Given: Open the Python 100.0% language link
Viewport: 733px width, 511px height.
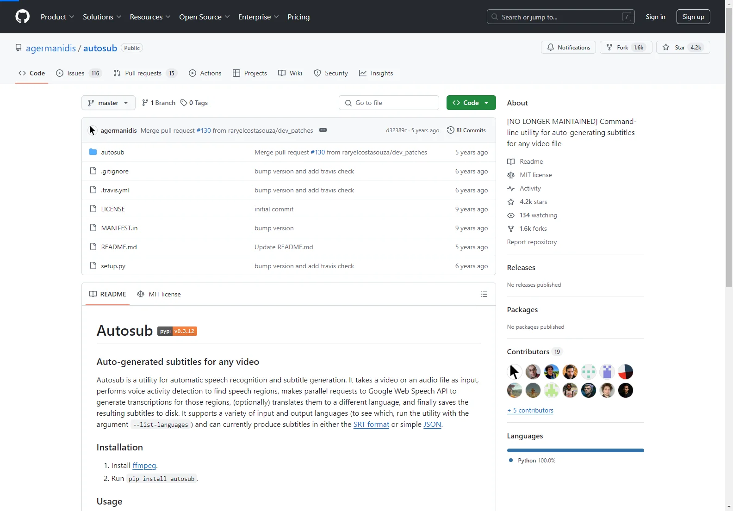Looking at the screenshot, I should (532, 461).
